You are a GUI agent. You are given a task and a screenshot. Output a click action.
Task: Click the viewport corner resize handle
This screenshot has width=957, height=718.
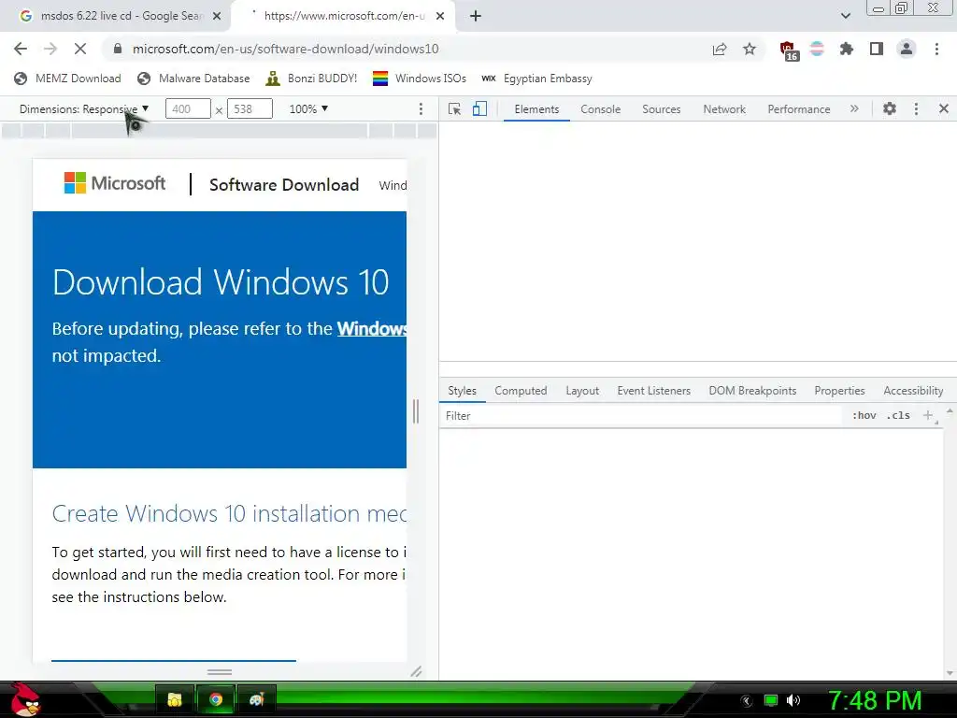click(416, 671)
